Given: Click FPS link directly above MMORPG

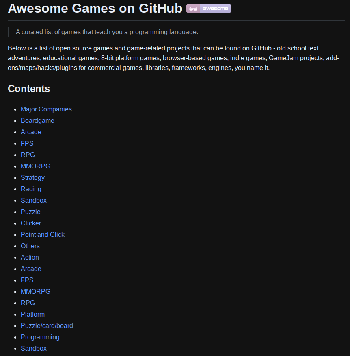Looking at the screenshot, I should 27,280.
